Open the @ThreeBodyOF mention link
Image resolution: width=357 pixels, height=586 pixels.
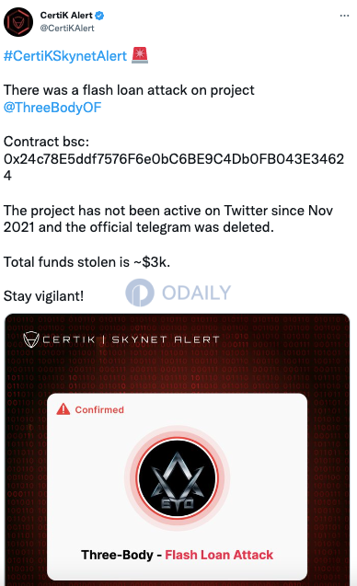tap(52, 108)
